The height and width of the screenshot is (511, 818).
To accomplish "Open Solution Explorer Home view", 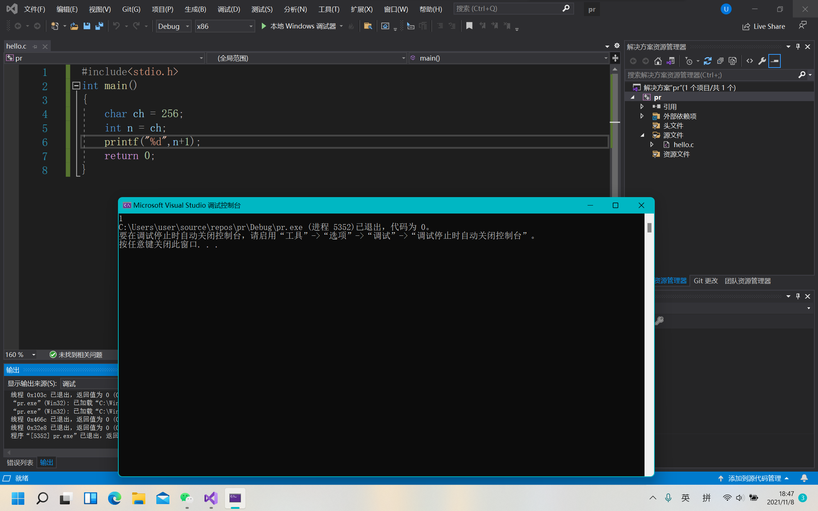I will tap(658, 61).
